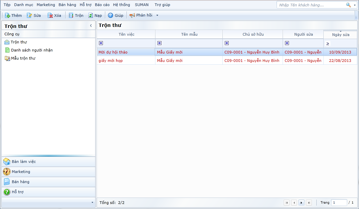Toggle the filter box under Chủ sở hữu
Viewport: 359px width, 209px height.
tap(227, 43)
